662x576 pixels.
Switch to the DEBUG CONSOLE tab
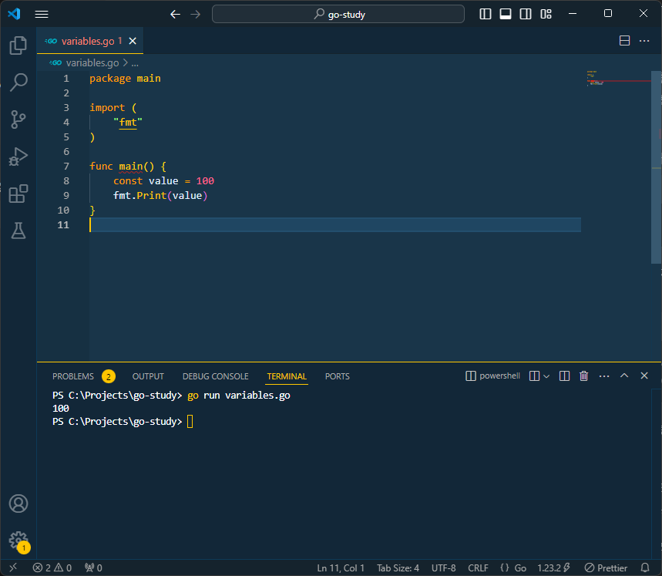215,376
